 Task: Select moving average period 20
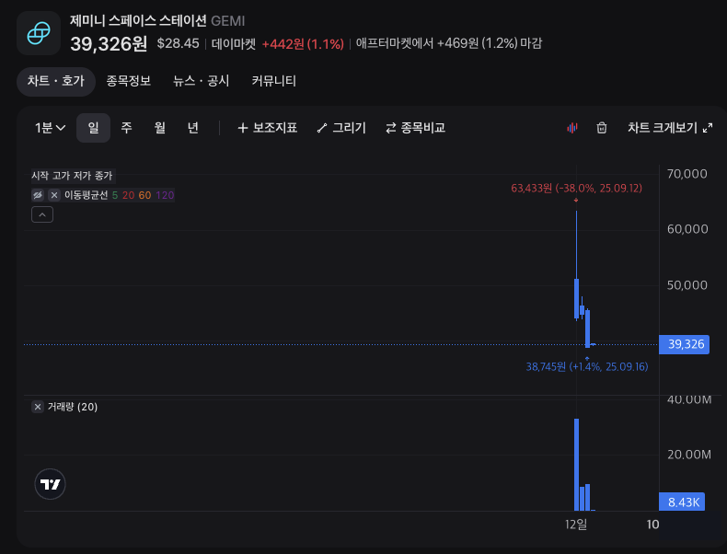(129, 195)
